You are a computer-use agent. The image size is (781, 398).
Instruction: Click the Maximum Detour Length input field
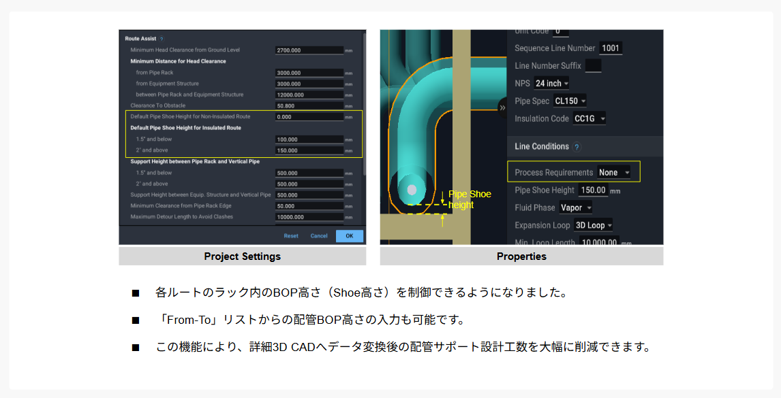pyautogui.click(x=309, y=217)
